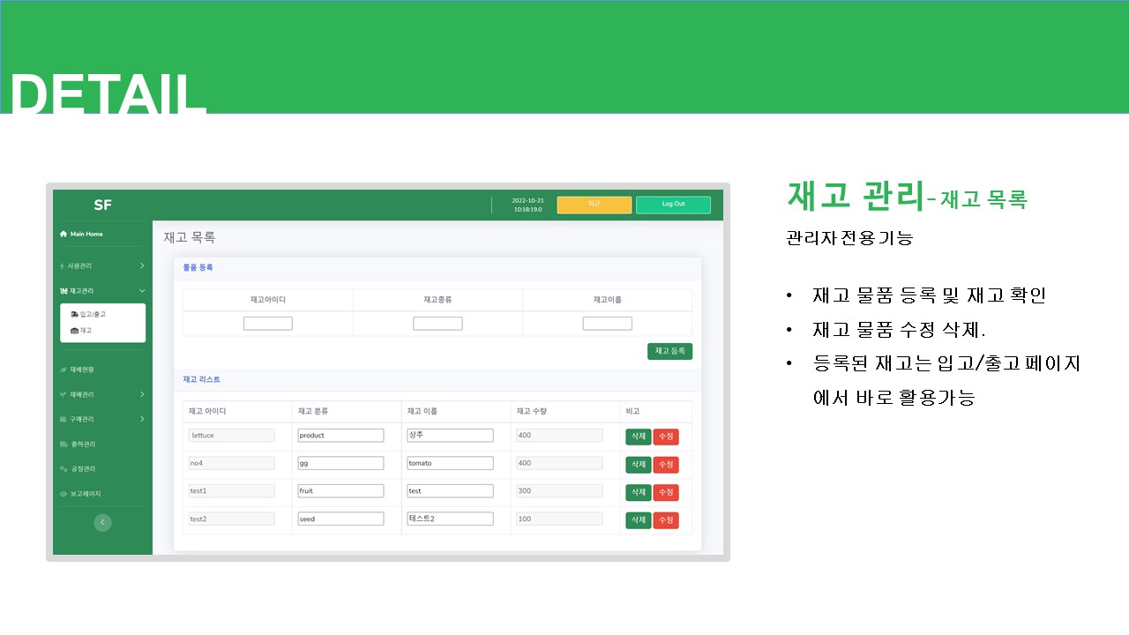Click the 출하관리 truck icon
This screenshot has height=635, width=1129.
[x=64, y=444]
